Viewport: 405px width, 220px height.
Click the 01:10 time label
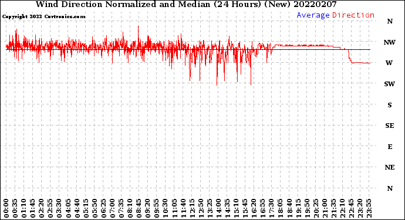coord(23,208)
